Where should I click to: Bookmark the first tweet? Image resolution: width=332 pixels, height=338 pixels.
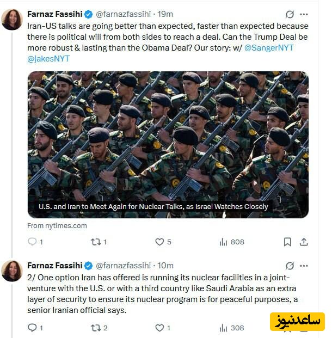pyautogui.click(x=287, y=242)
